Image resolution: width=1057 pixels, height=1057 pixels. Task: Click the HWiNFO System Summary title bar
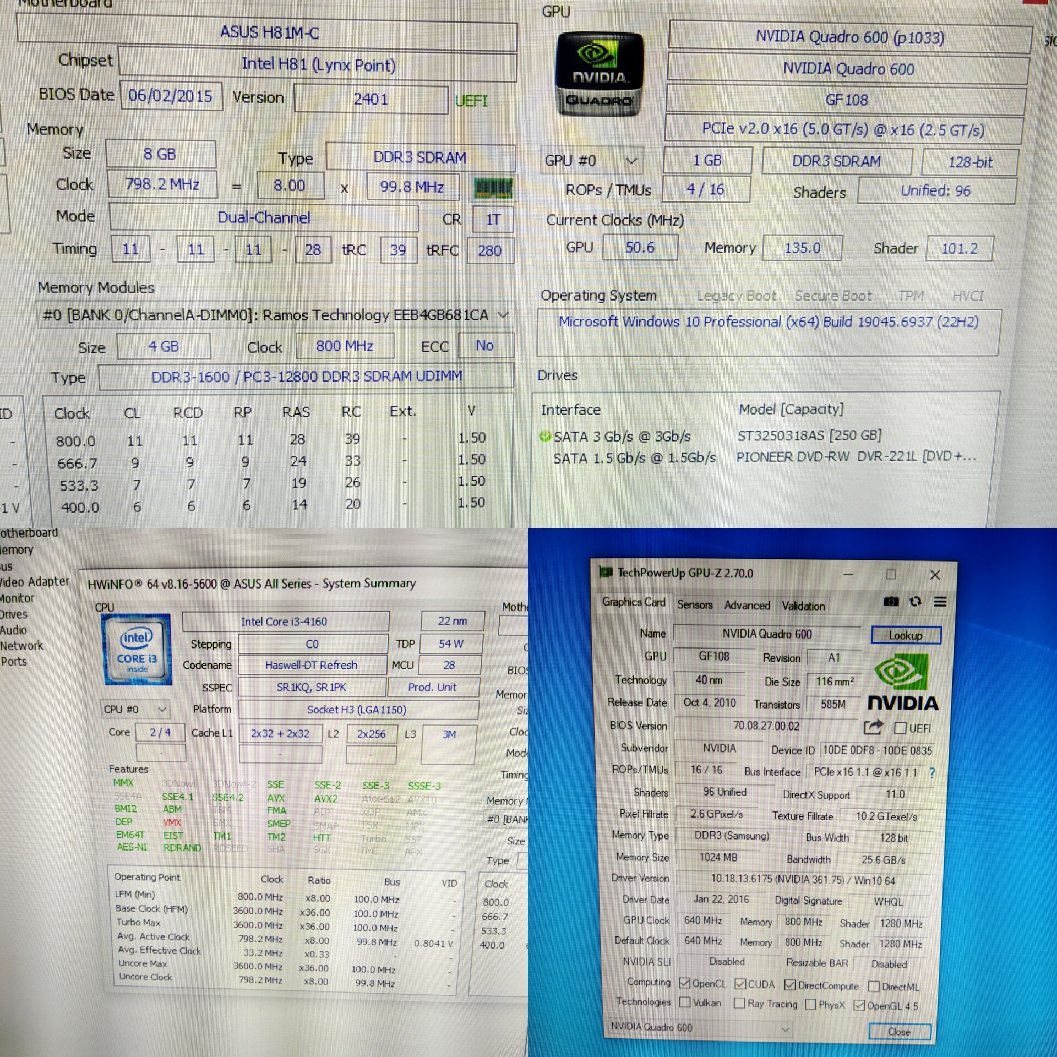click(x=303, y=584)
